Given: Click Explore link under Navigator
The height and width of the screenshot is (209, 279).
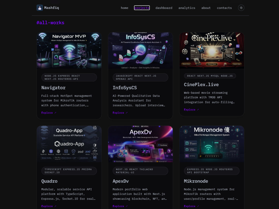Looking at the screenshot, I should coord(49,113).
